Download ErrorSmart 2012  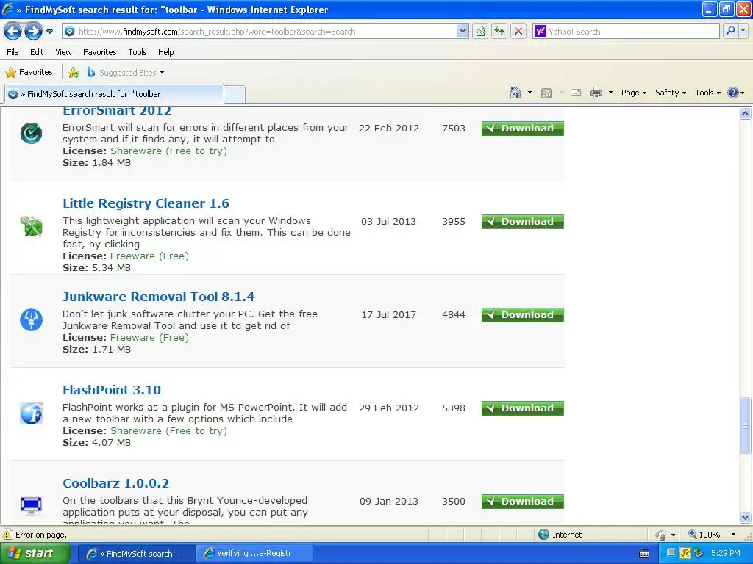click(x=523, y=129)
